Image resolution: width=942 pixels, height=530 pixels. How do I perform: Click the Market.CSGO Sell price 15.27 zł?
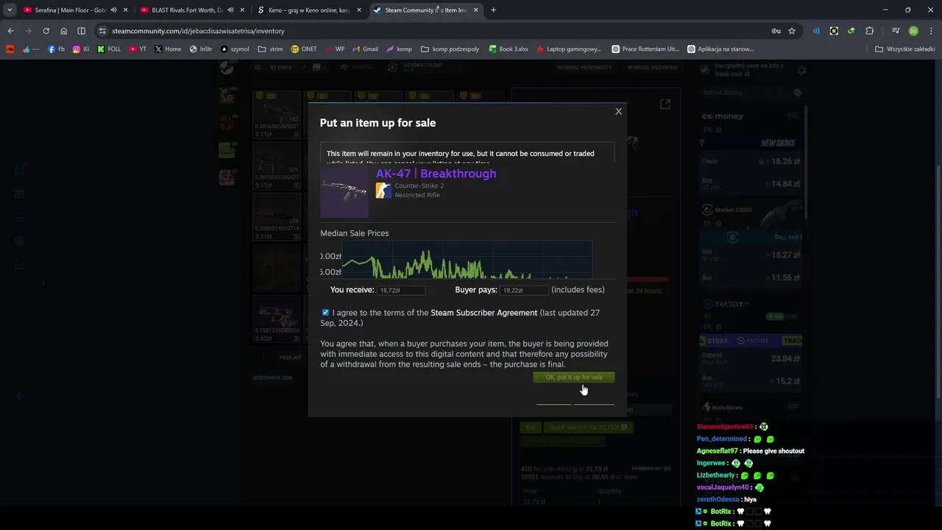coord(786,255)
